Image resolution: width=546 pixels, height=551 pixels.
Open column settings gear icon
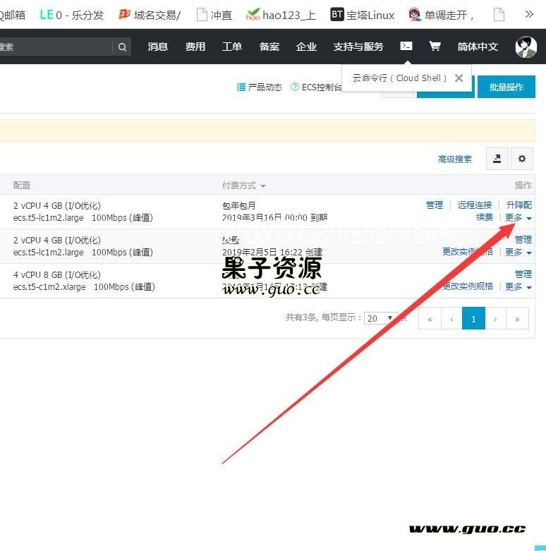coord(522,159)
